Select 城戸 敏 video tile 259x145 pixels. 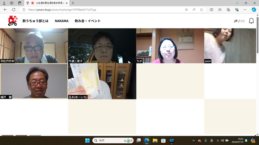(34, 81)
